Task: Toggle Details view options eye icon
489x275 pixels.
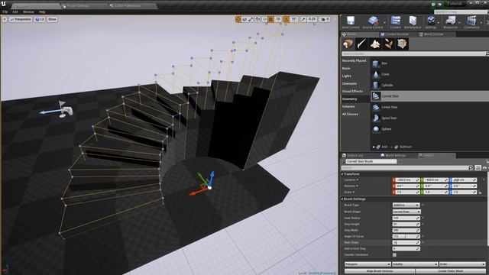Action: pyautogui.click(x=484, y=168)
